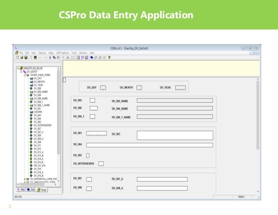Click the Delete X toolbar icon
278x215 pixels.
point(64,58)
